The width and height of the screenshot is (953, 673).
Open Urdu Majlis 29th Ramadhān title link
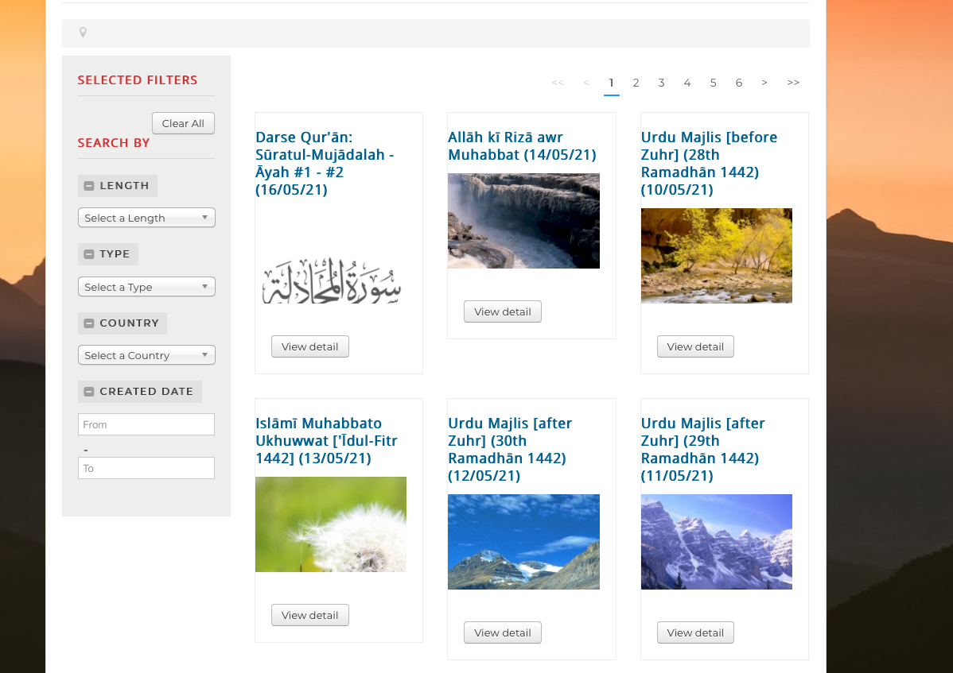point(702,449)
